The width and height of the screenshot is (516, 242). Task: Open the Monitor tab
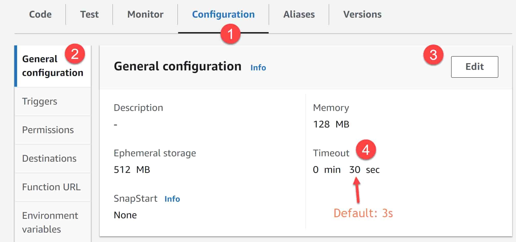145,14
